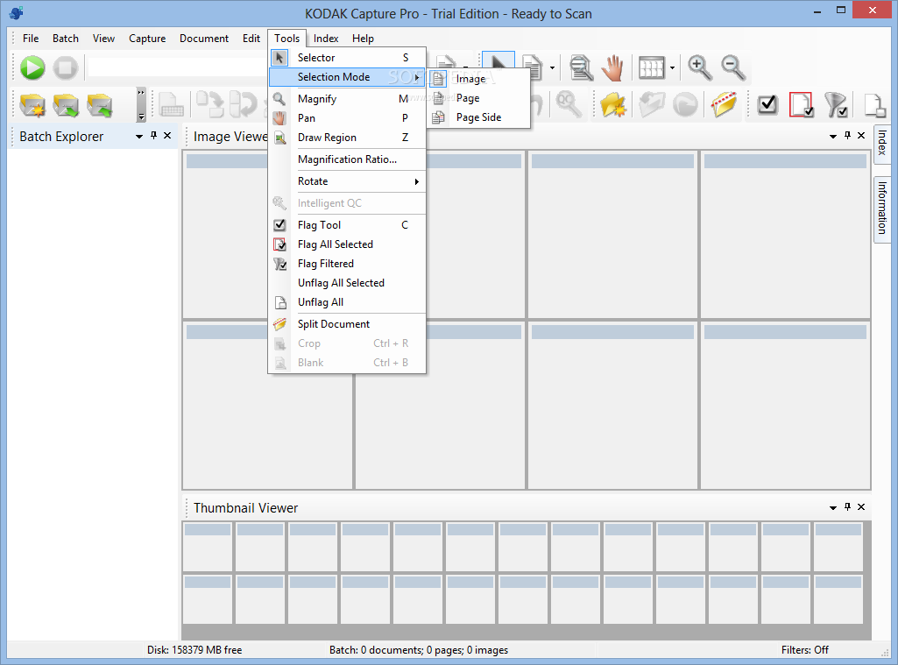898x665 pixels.
Task: Open the Document menu
Action: point(204,39)
